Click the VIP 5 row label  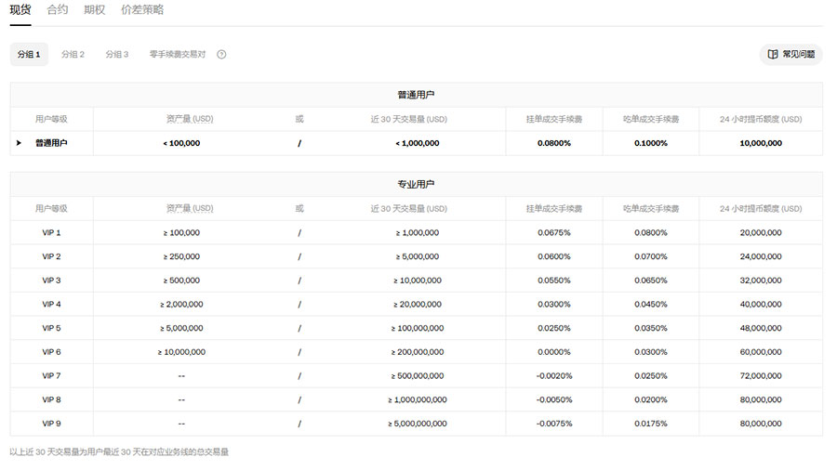tap(51, 328)
